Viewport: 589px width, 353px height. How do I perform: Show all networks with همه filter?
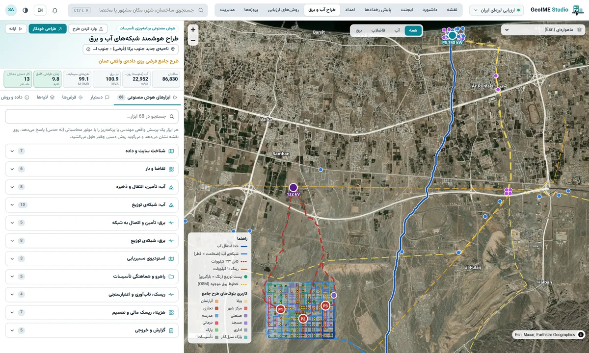pyautogui.click(x=413, y=30)
